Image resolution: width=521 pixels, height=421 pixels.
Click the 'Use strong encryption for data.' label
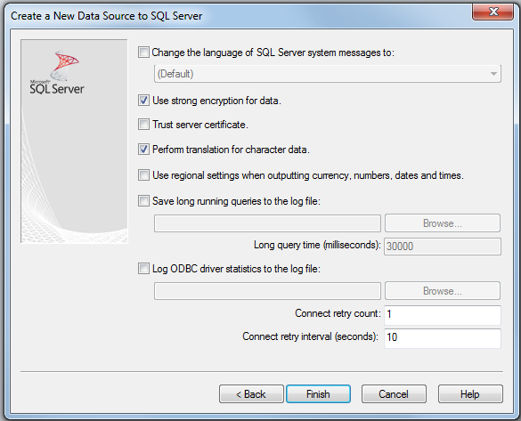216,101
